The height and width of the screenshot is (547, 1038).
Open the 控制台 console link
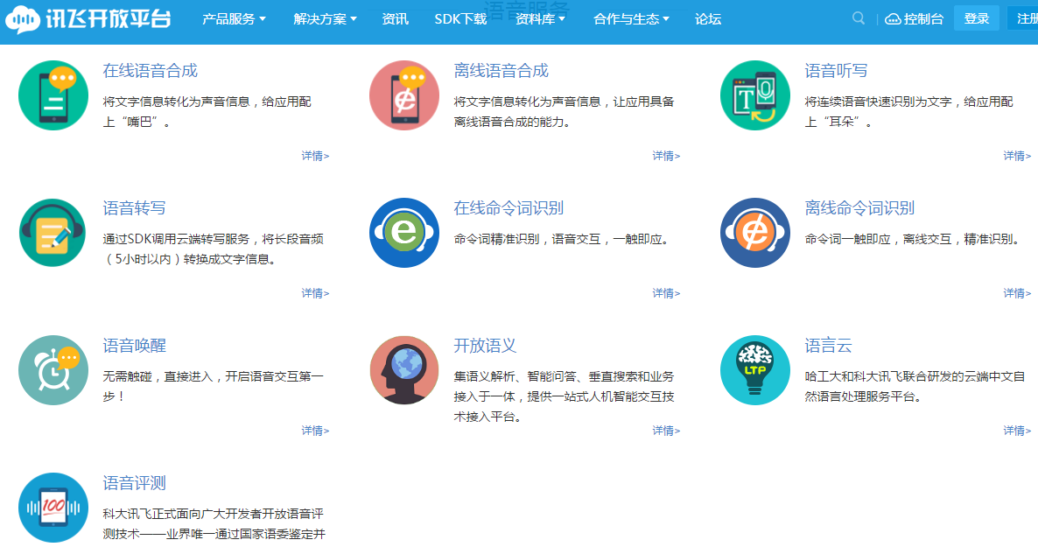click(x=915, y=19)
